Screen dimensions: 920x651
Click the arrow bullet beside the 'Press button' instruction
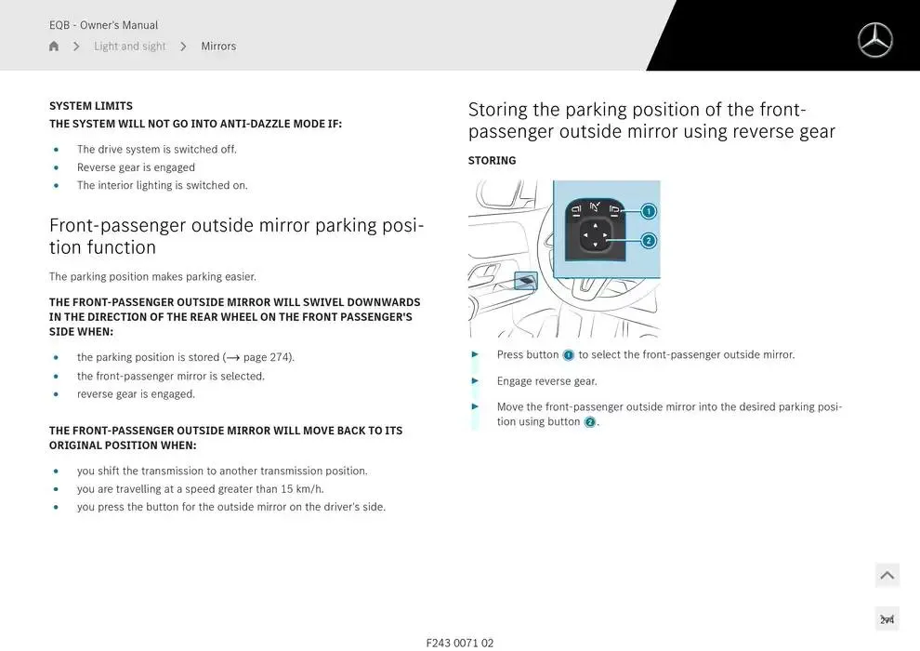[475, 354]
